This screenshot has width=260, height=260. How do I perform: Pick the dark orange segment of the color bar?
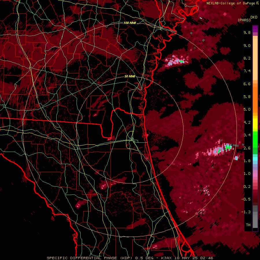(x=255, y=99)
